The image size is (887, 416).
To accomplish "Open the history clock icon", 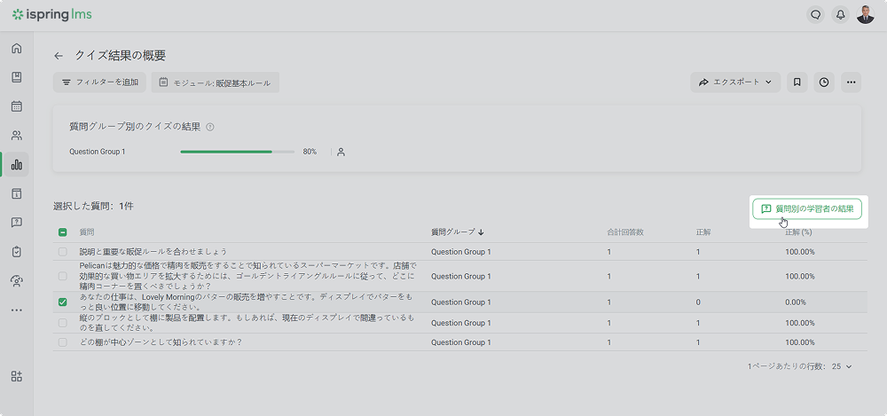I will tap(824, 82).
